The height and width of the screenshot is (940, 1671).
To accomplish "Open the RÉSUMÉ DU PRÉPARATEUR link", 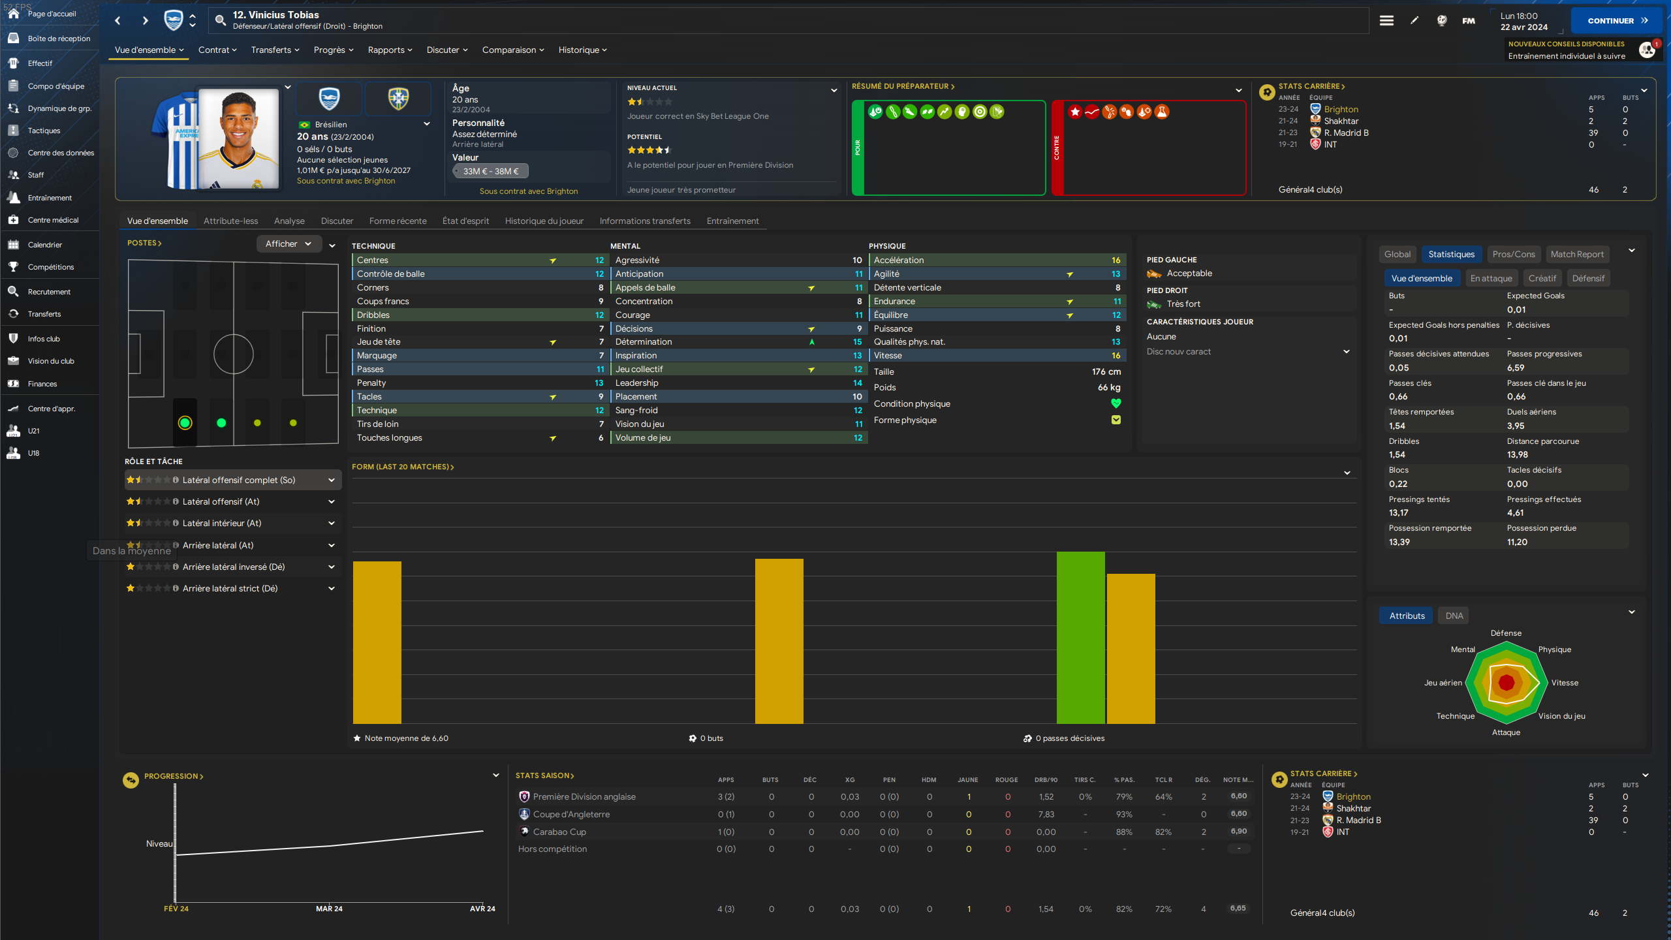I will coord(903,86).
